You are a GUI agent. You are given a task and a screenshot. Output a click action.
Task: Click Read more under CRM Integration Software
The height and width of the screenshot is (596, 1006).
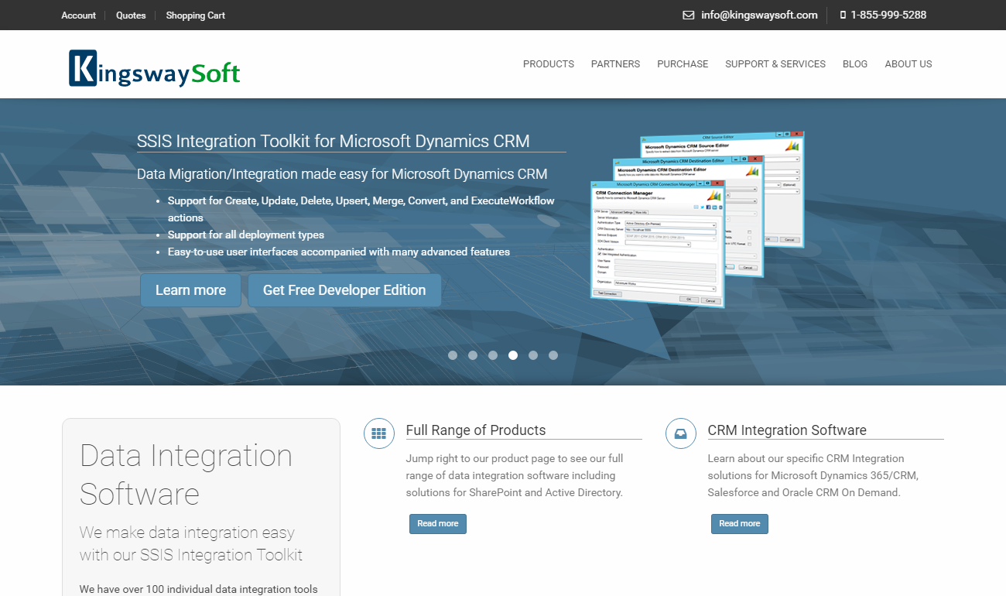(740, 524)
